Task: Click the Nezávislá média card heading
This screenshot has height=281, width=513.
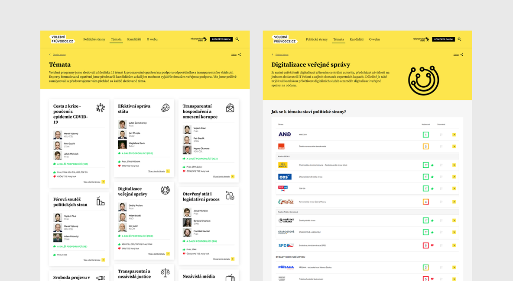Action: click(x=199, y=276)
